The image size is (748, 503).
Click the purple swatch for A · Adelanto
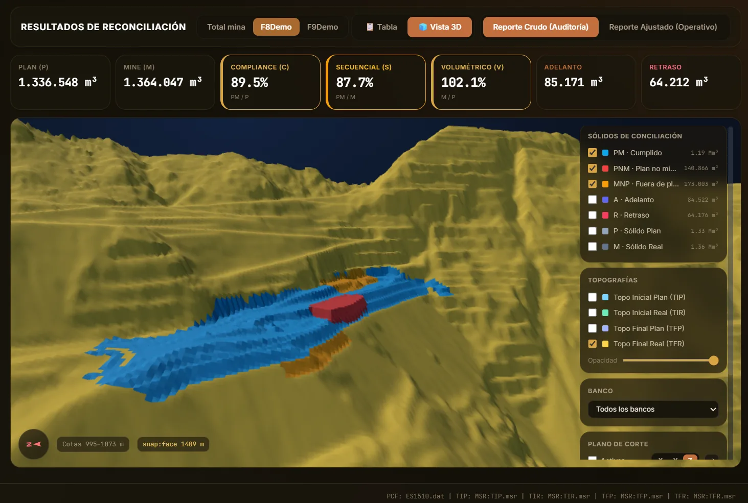pyautogui.click(x=605, y=200)
